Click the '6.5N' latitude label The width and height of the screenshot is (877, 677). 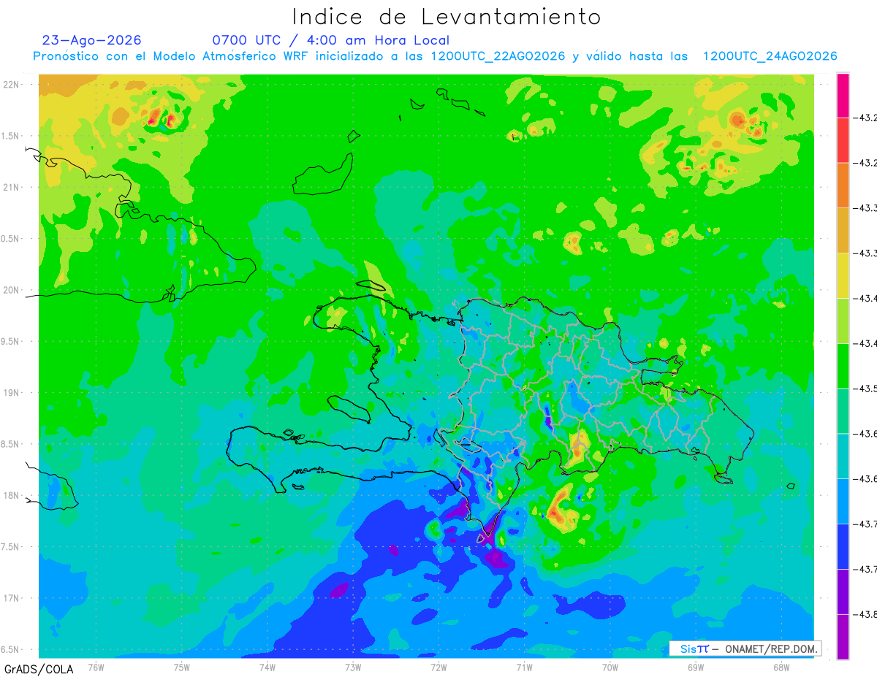tap(11, 650)
